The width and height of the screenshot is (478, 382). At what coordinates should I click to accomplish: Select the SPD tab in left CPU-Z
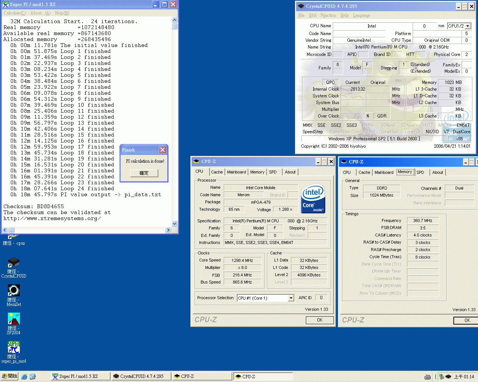coord(273,172)
